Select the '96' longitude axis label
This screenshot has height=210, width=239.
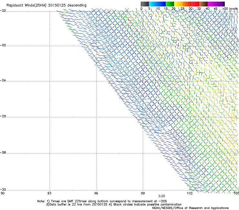click(96, 194)
